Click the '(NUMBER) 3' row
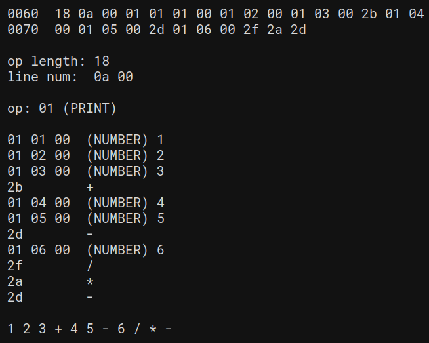This screenshot has height=343, width=429. click(x=86, y=171)
